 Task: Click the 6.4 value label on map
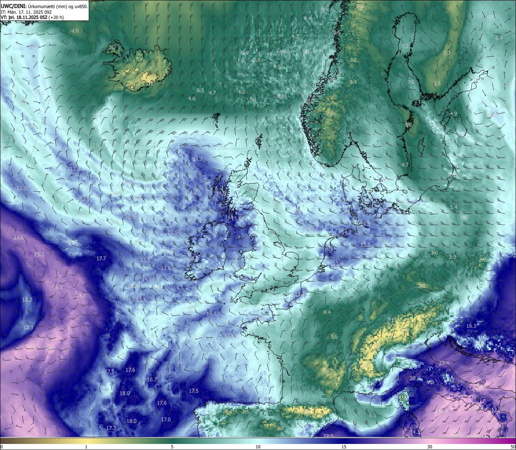coord(499,38)
